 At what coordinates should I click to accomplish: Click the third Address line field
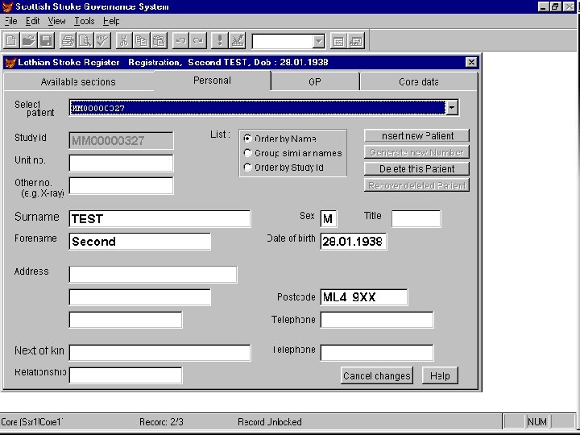tap(126, 320)
